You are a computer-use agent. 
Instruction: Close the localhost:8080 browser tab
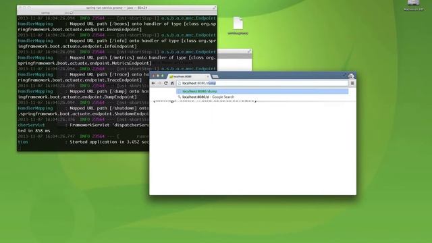pyautogui.click(x=208, y=76)
